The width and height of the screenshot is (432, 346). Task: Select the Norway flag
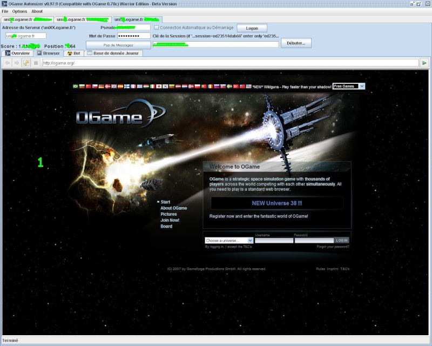click(191, 86)
